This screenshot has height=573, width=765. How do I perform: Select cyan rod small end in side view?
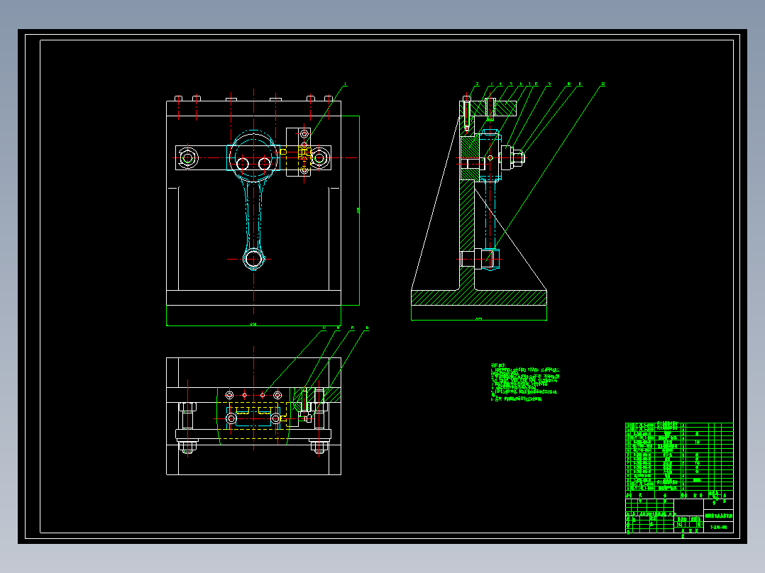(491, 259)
